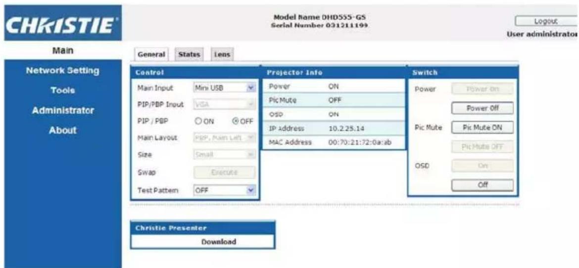Click the Control panel header
The width and height of the screenshot is (579, 268).
tap(195, 73)
